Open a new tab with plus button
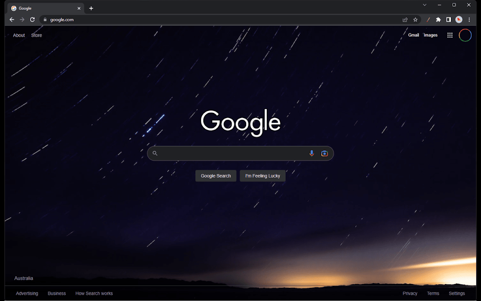The width and height of the screenshot is (481, 301). (91, 8)
